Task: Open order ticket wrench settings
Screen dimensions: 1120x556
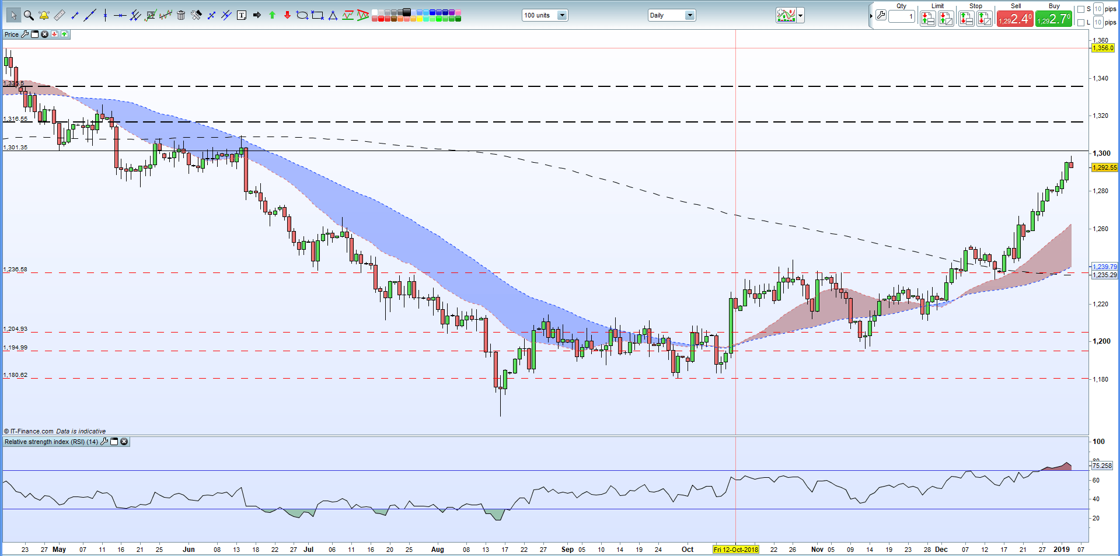Action: [881, 15]
